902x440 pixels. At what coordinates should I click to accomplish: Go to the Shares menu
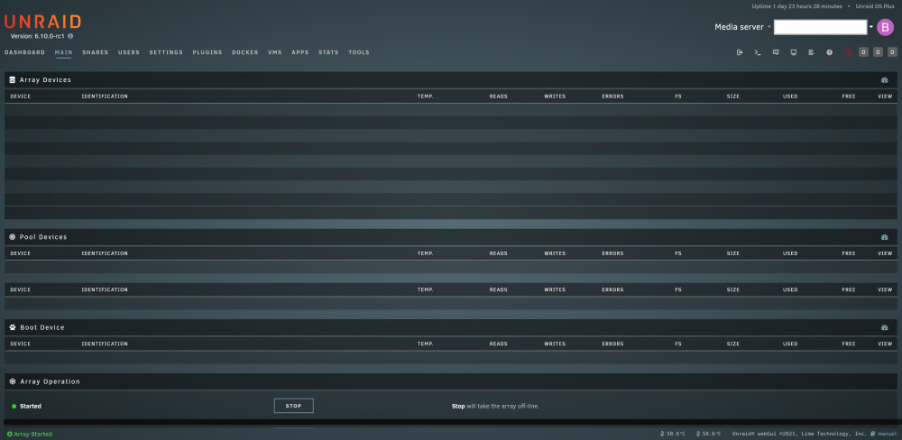(x=95, y=52)
